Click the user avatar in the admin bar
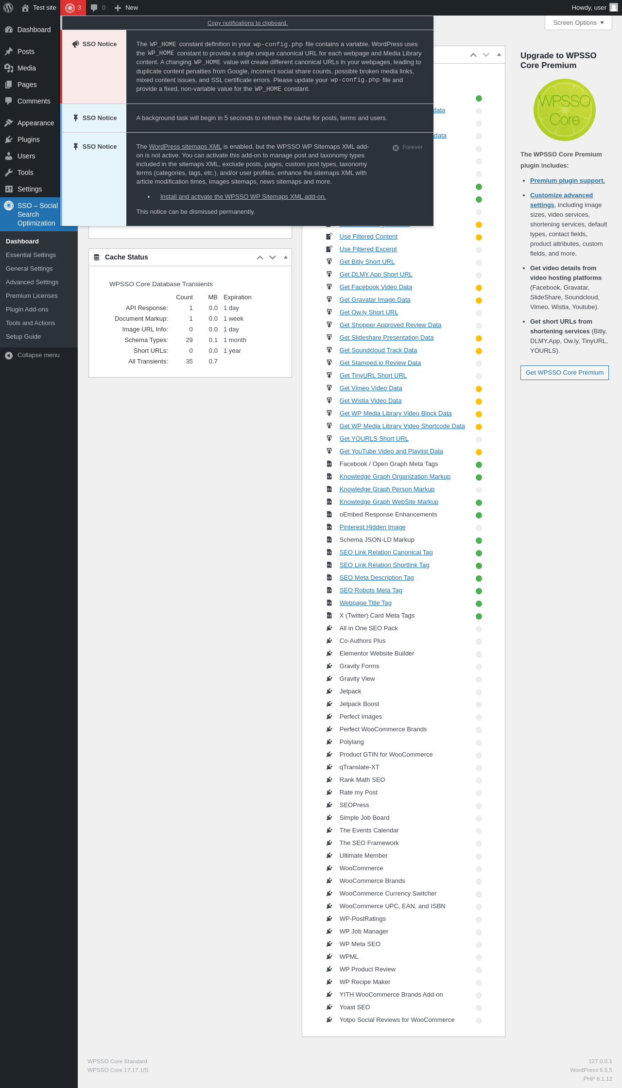Viewport: 622px width, 1088px height. click(614, 7)
